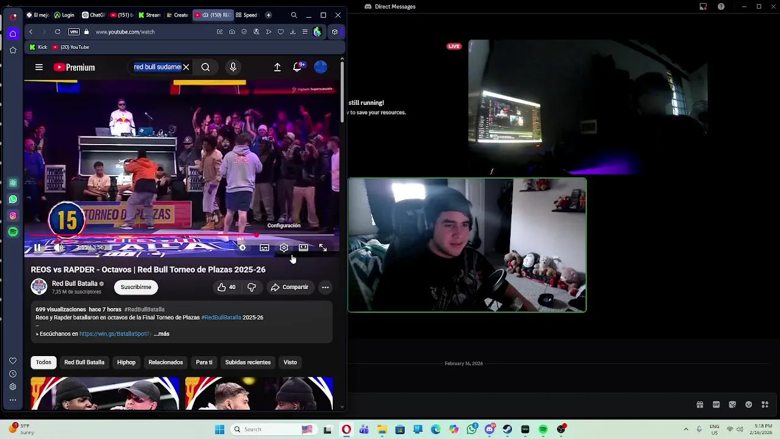Open the YouTube hamburger guide menu
The height and width of the screenshot is (439, 780).
39,67
